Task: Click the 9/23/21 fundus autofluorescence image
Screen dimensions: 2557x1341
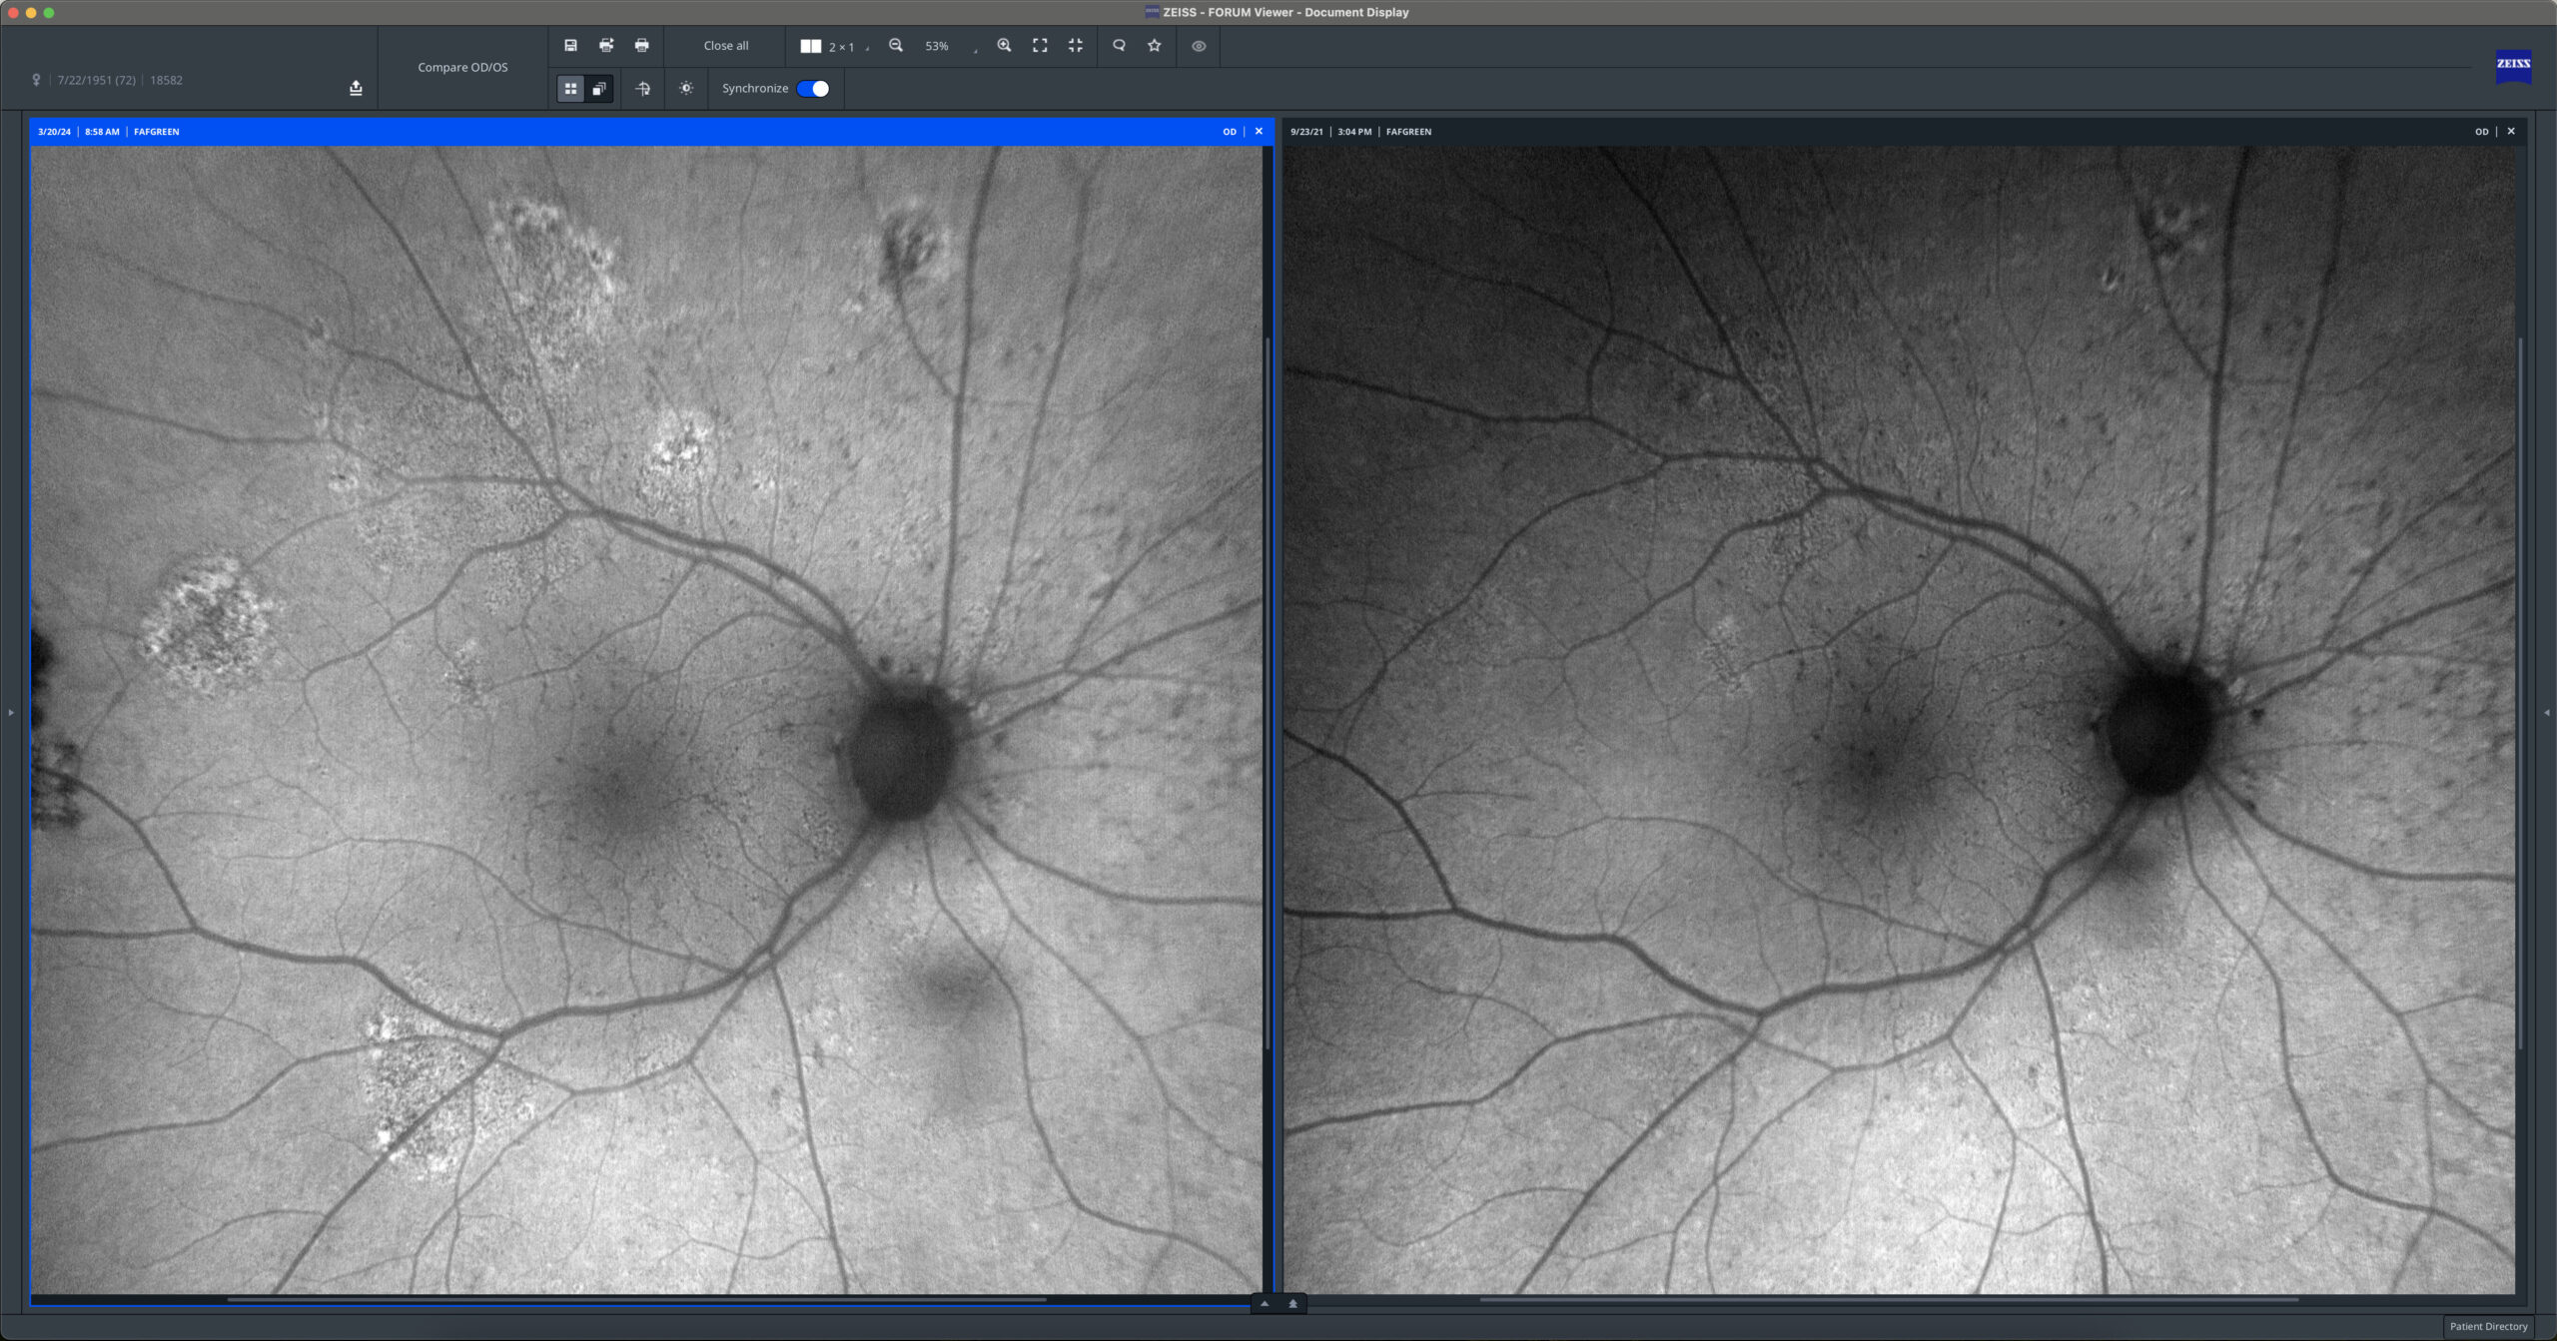Action: pyautogui.click(x=1899, y=720)
